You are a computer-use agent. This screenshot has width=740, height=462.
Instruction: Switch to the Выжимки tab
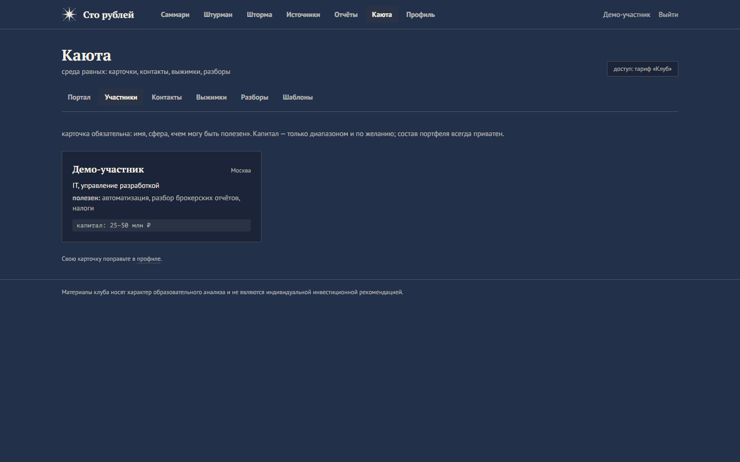click(211, 98)
